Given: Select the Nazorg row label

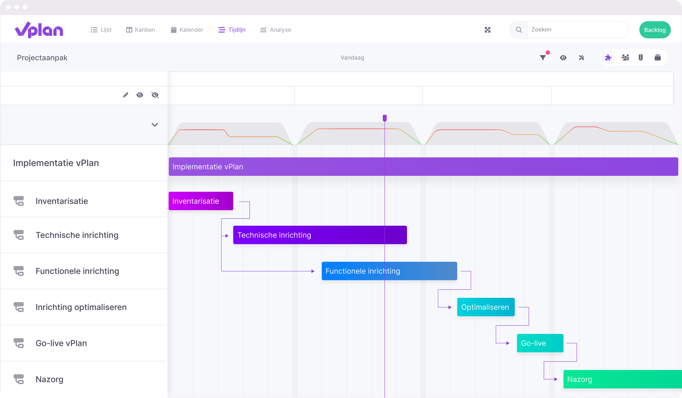Looking at the screenshot, I should [x=49, y=380].
